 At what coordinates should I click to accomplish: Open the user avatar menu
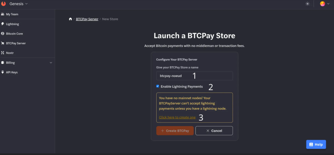325,4
